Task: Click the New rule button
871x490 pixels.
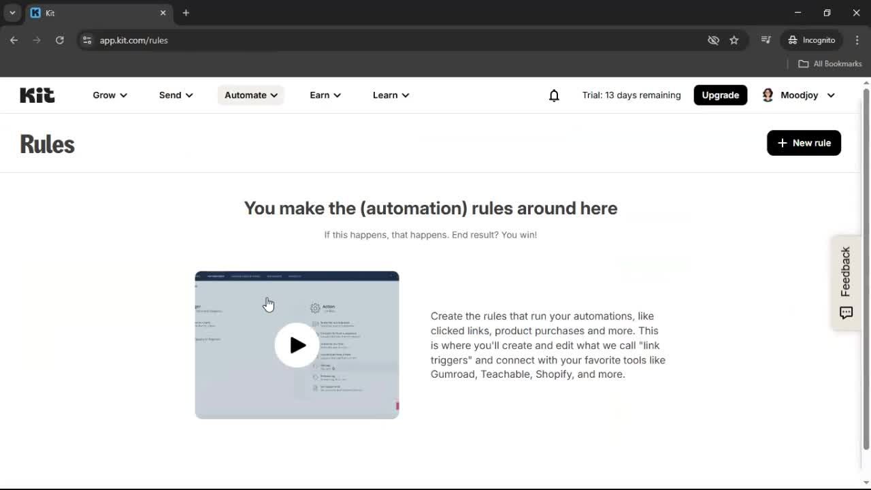Action: click(x=804, y=143)
